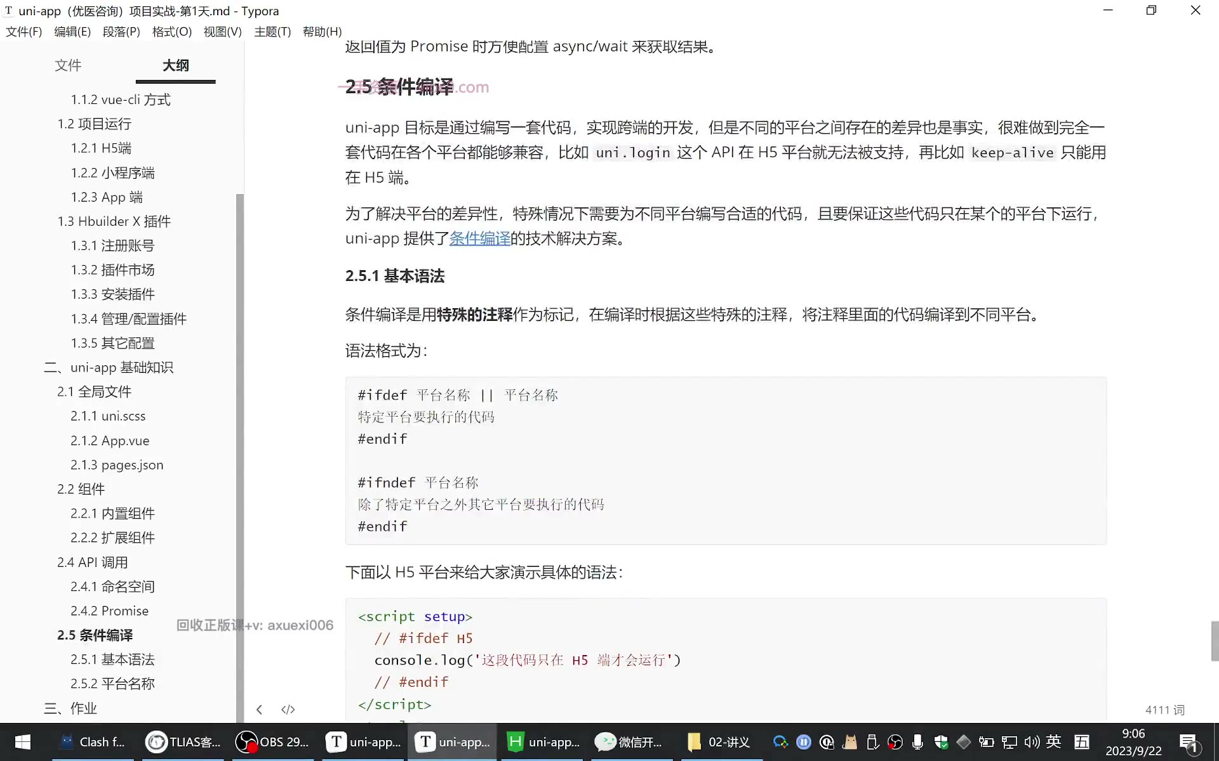Jump to outline item 1.3 Hbuilder X 插件

coord(114,221)
